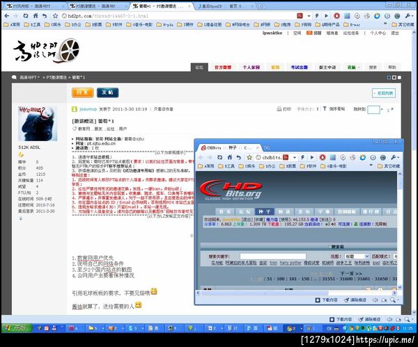The image size is (418, 347).
Task: Click 清除痕迹 in main status bar
Action: [x=369, y=319]
